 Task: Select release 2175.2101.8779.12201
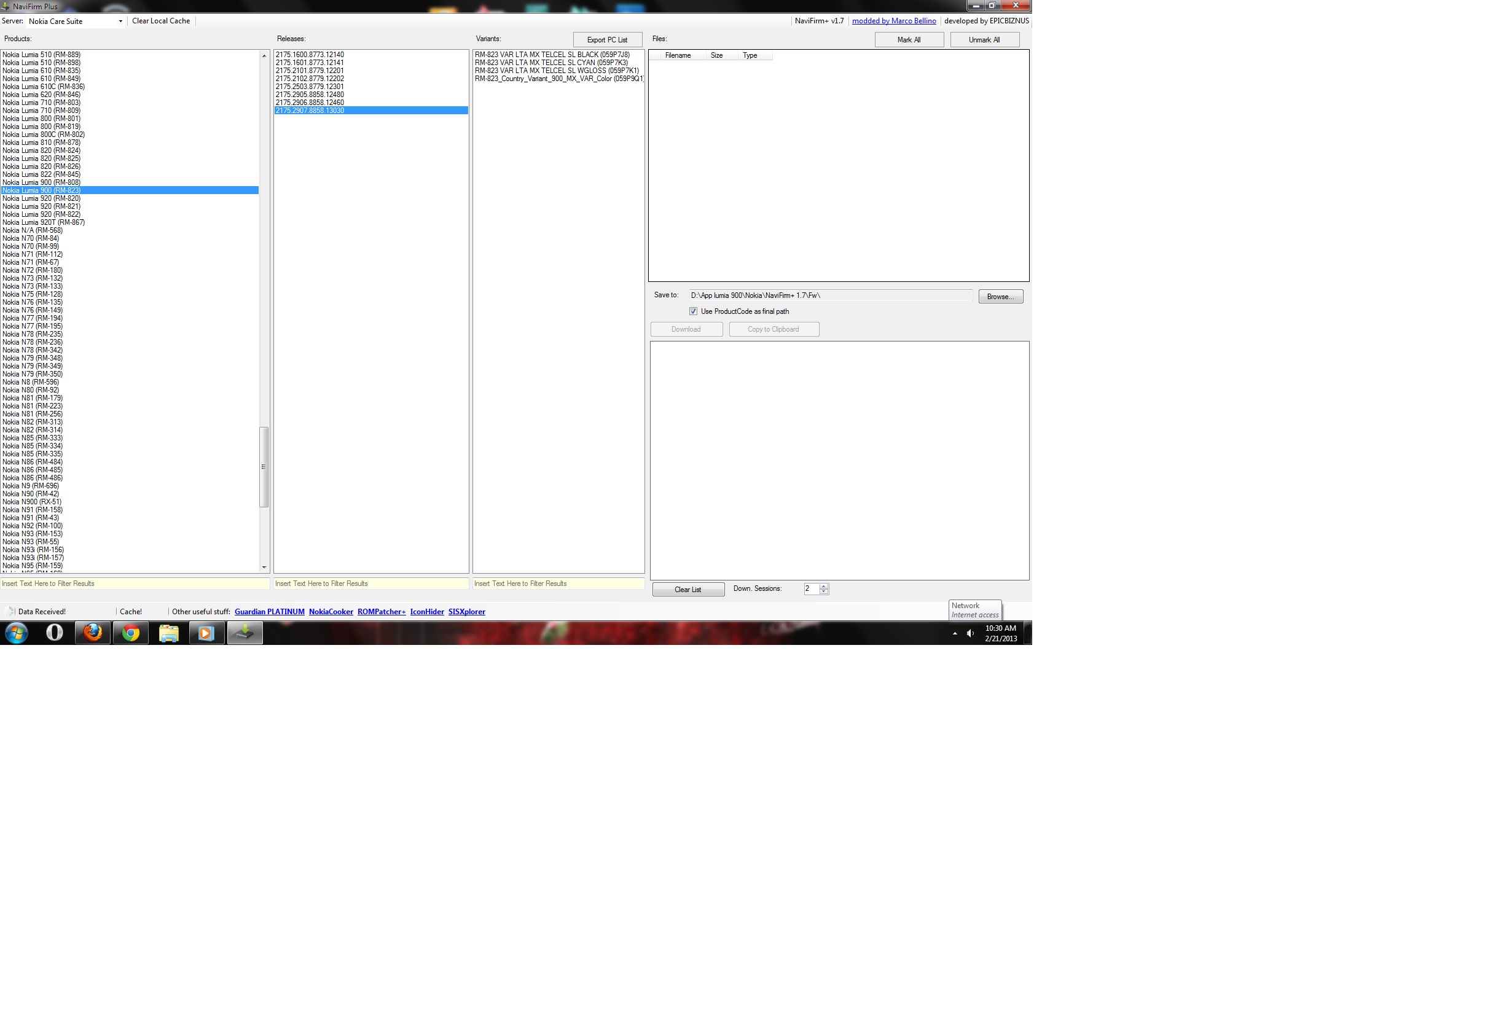tap(371, 71)
